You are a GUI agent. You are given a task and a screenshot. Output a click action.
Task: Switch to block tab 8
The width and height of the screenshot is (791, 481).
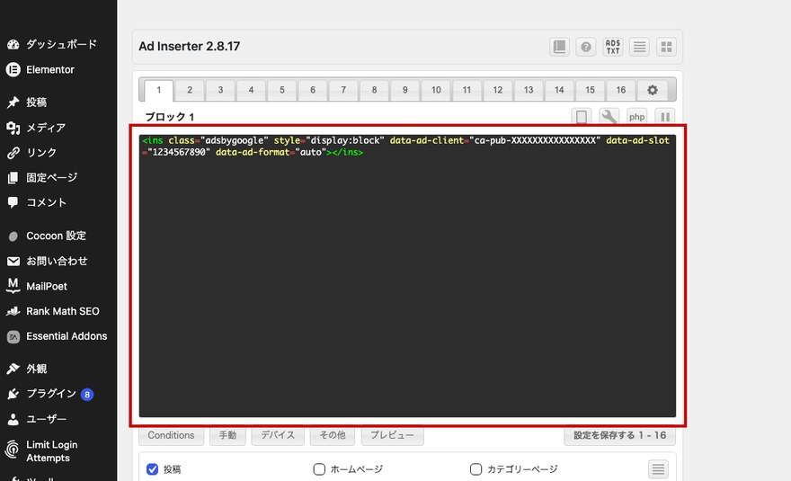pos(374,90)
